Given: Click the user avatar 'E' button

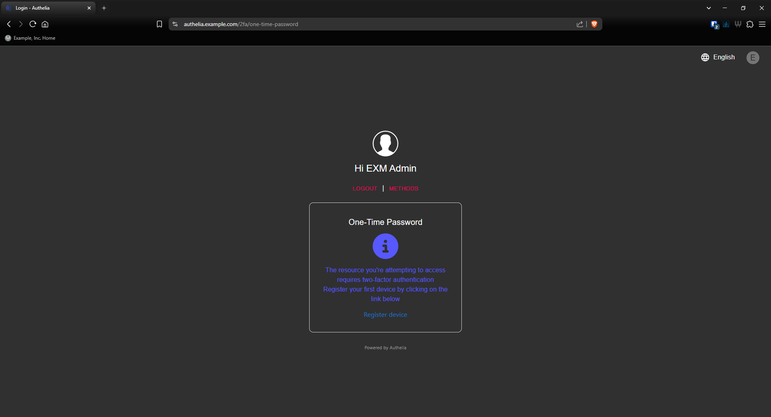Looking at the screenshot, I should pyautogui.click(x=753, y=58).
